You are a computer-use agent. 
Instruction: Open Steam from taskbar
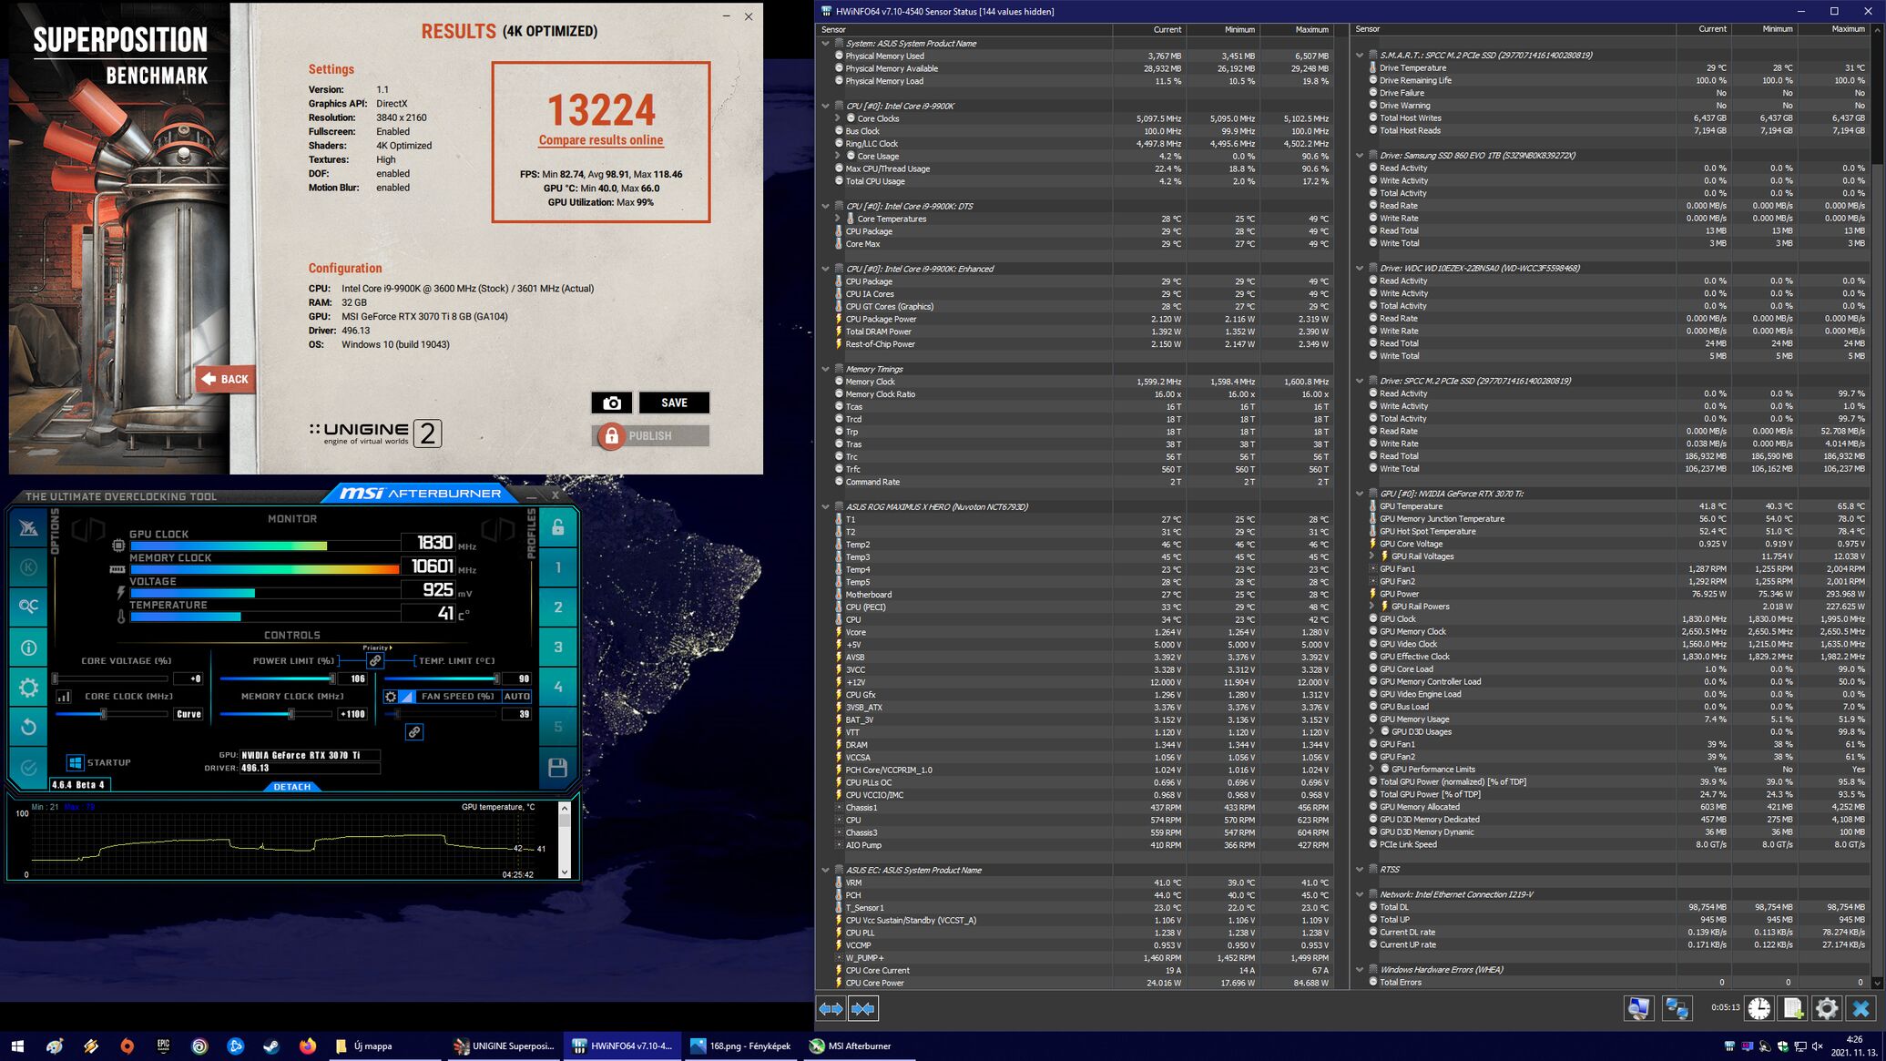tap(271, 1046)
